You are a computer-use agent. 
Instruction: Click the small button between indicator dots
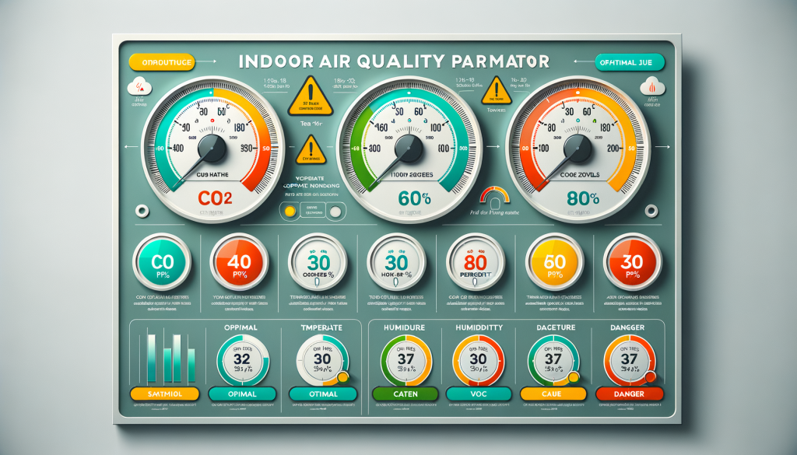coord(313,210)
